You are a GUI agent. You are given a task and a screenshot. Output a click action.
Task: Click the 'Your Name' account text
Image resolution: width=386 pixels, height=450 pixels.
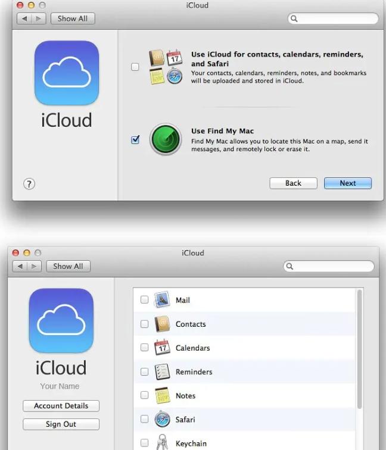[x=60, y=386]
